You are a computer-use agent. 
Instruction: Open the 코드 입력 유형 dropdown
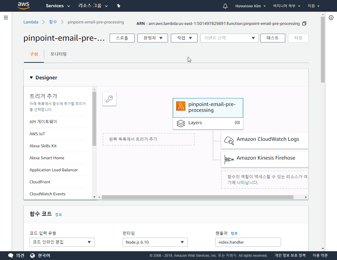(62, 242)
